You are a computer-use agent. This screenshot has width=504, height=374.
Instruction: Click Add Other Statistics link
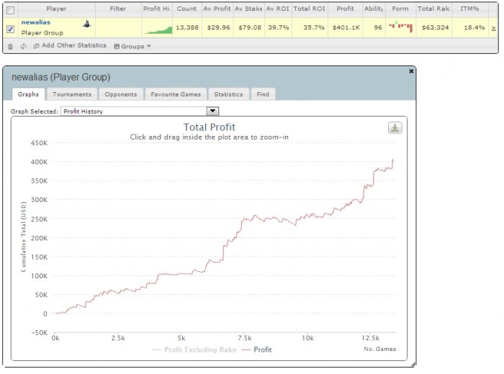pyautogui.click(x=74, y=45)
